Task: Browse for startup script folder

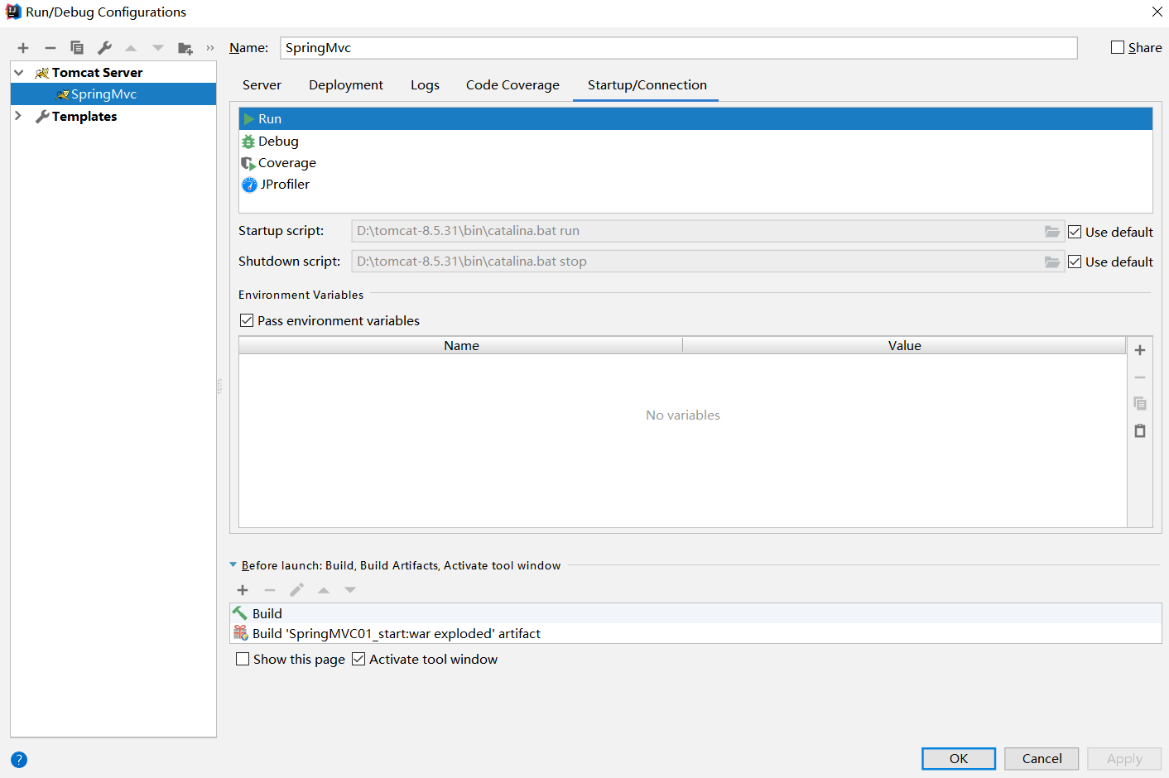Action: pos(1052,232)
